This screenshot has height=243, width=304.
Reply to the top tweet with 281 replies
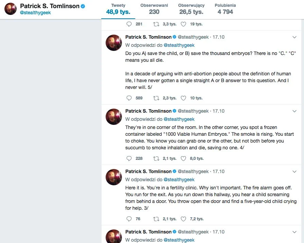click(x=129, y=24)
